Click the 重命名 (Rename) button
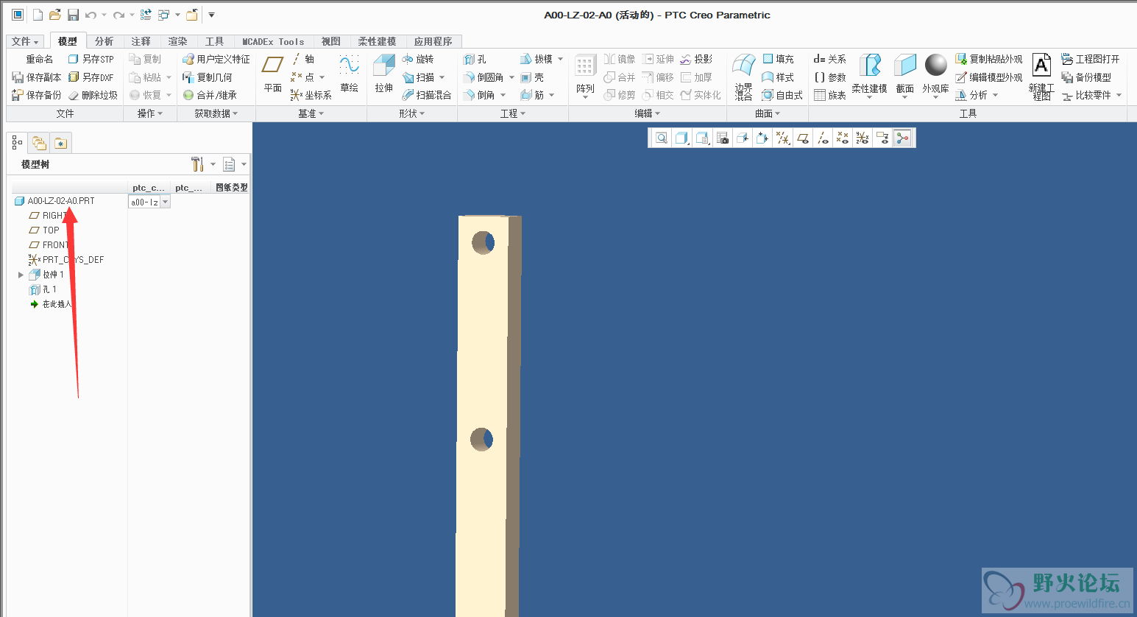The height and width of the screenshot is (617, 1137). [x=39, y=59]
